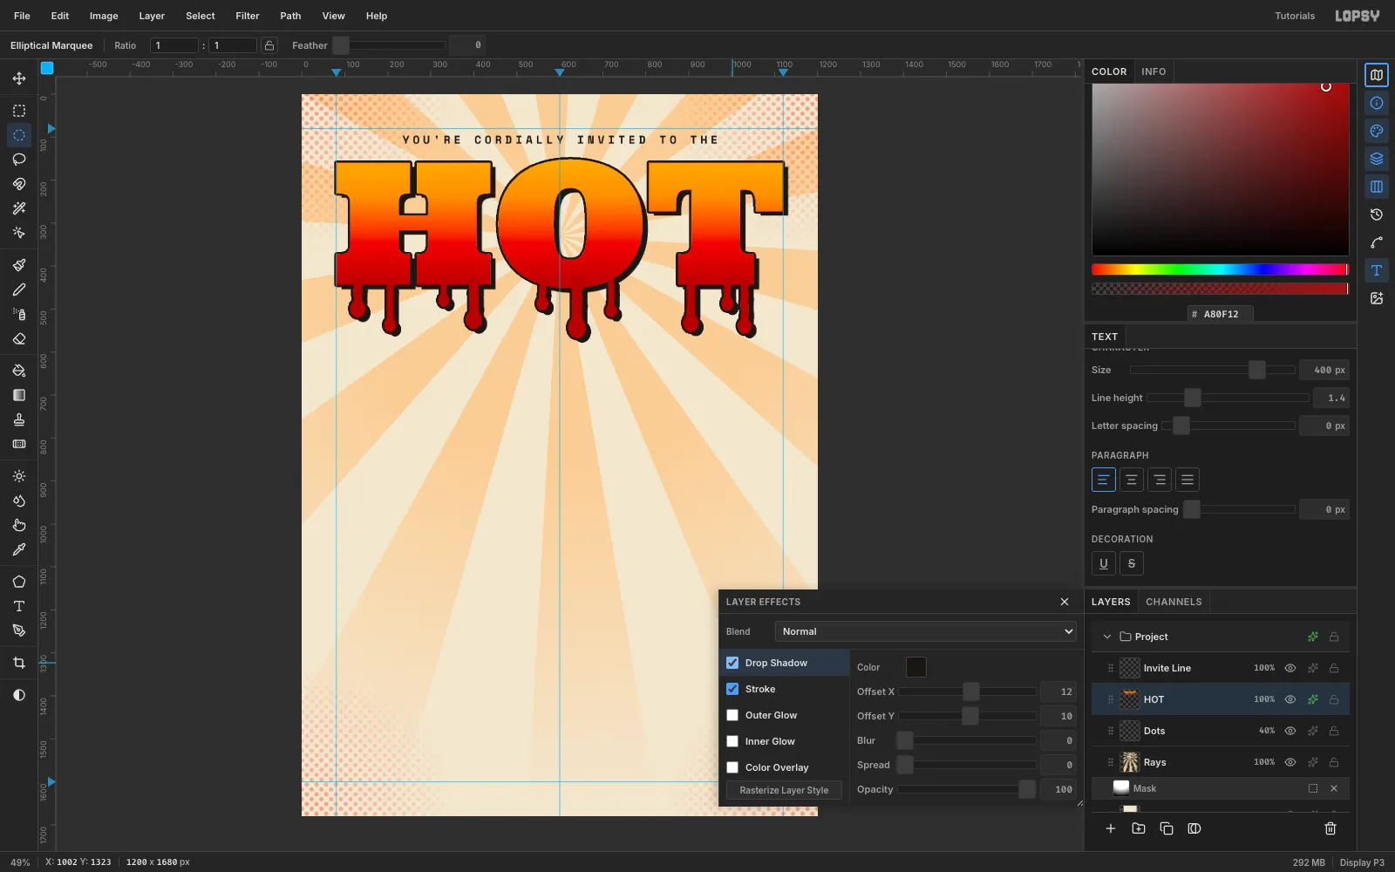Select the Shape polygon tool
Screen dimensions: 1395x872
(19, 582)
